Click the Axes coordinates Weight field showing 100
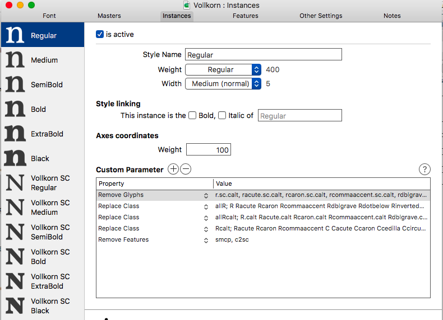The image size is (443, 320). [209, 149]
